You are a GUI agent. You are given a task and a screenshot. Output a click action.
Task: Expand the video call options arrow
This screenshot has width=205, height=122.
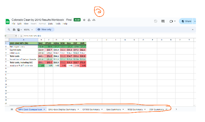point(175,21)
